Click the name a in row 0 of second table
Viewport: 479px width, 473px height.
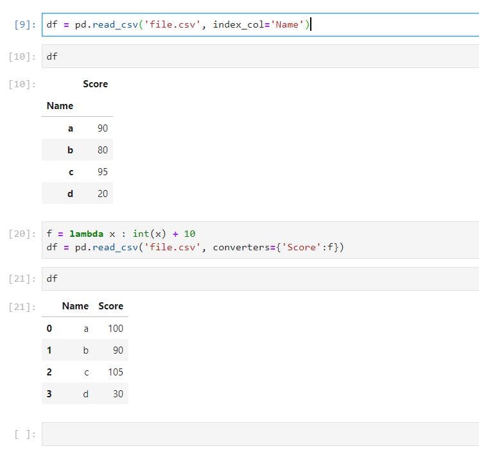point(86,329)
